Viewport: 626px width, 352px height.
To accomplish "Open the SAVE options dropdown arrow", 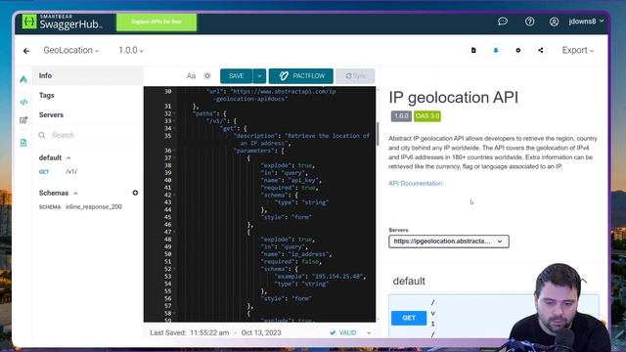I will pos(259,76).
